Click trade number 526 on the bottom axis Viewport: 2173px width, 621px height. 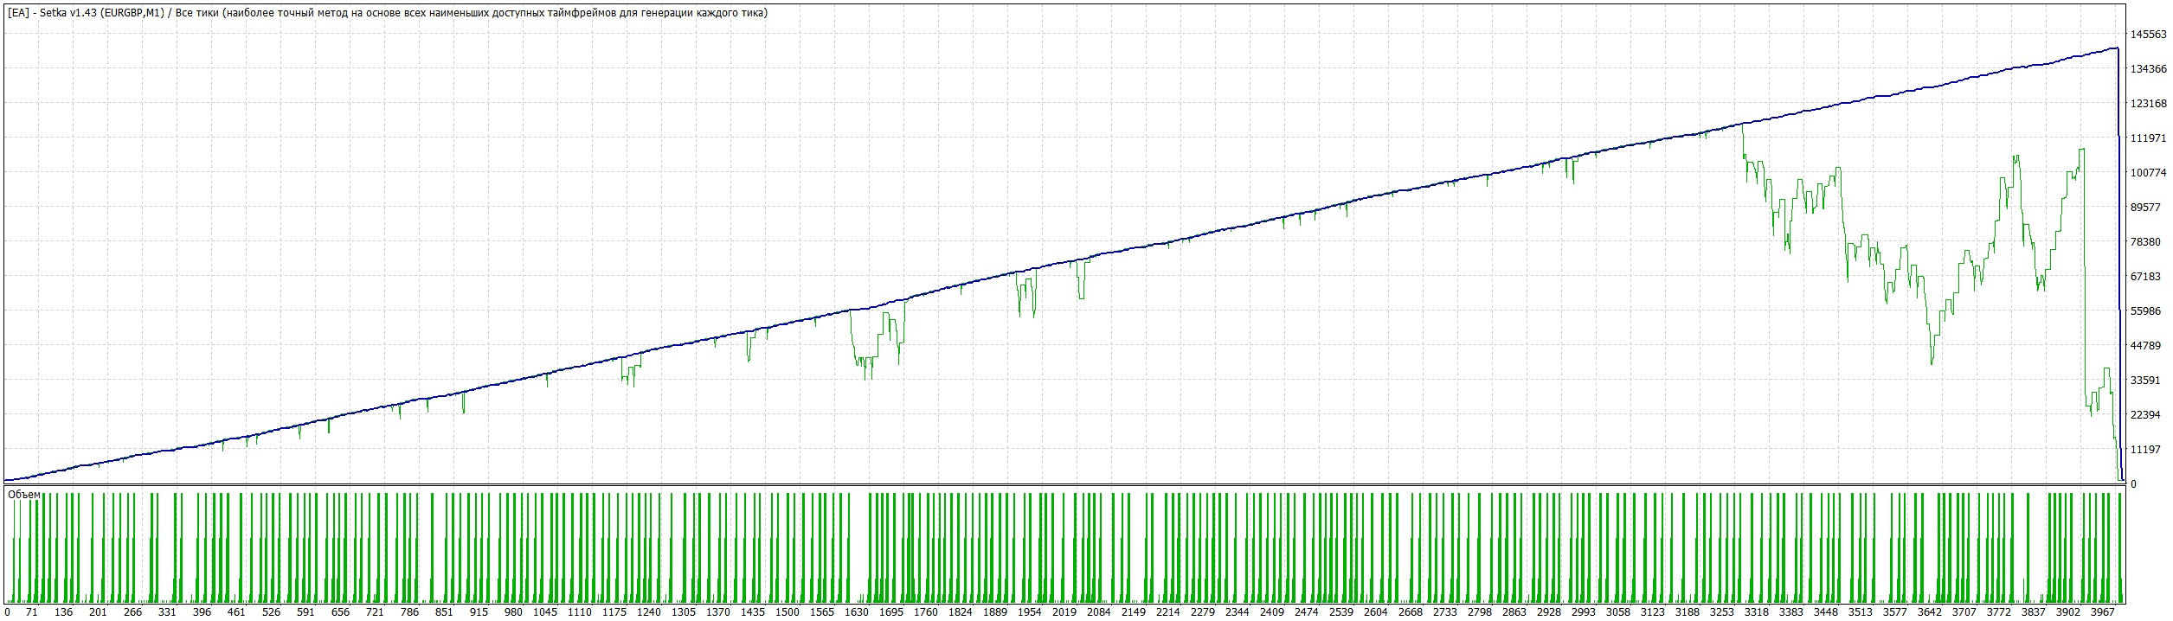click(x=271, y=612)
